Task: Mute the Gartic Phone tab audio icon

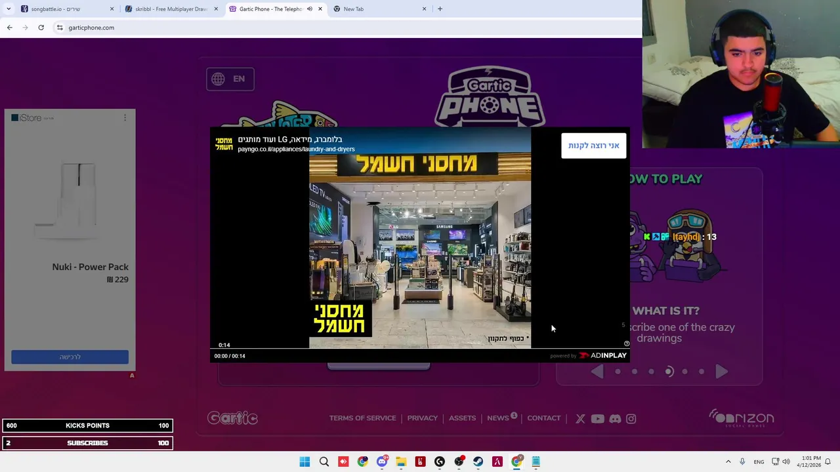Action: point(309,9)
